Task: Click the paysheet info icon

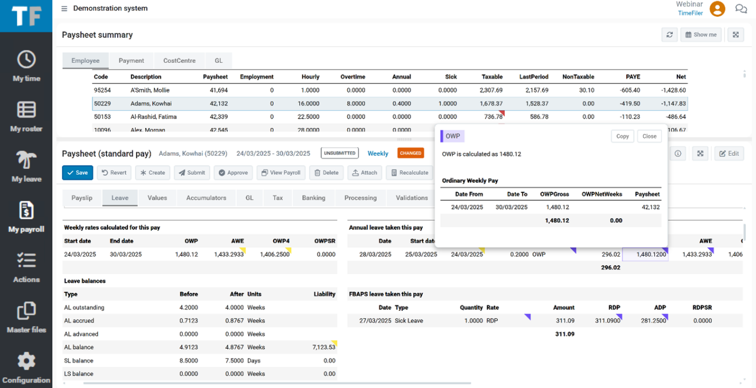Action: click(x=678, y=154)
